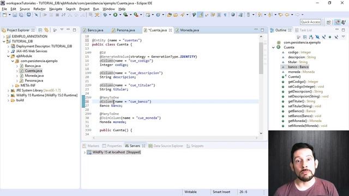Viewport: 349px width, 196px height.
Task: Switch to the Java EE perspective icon
Action: click(338, 22)
